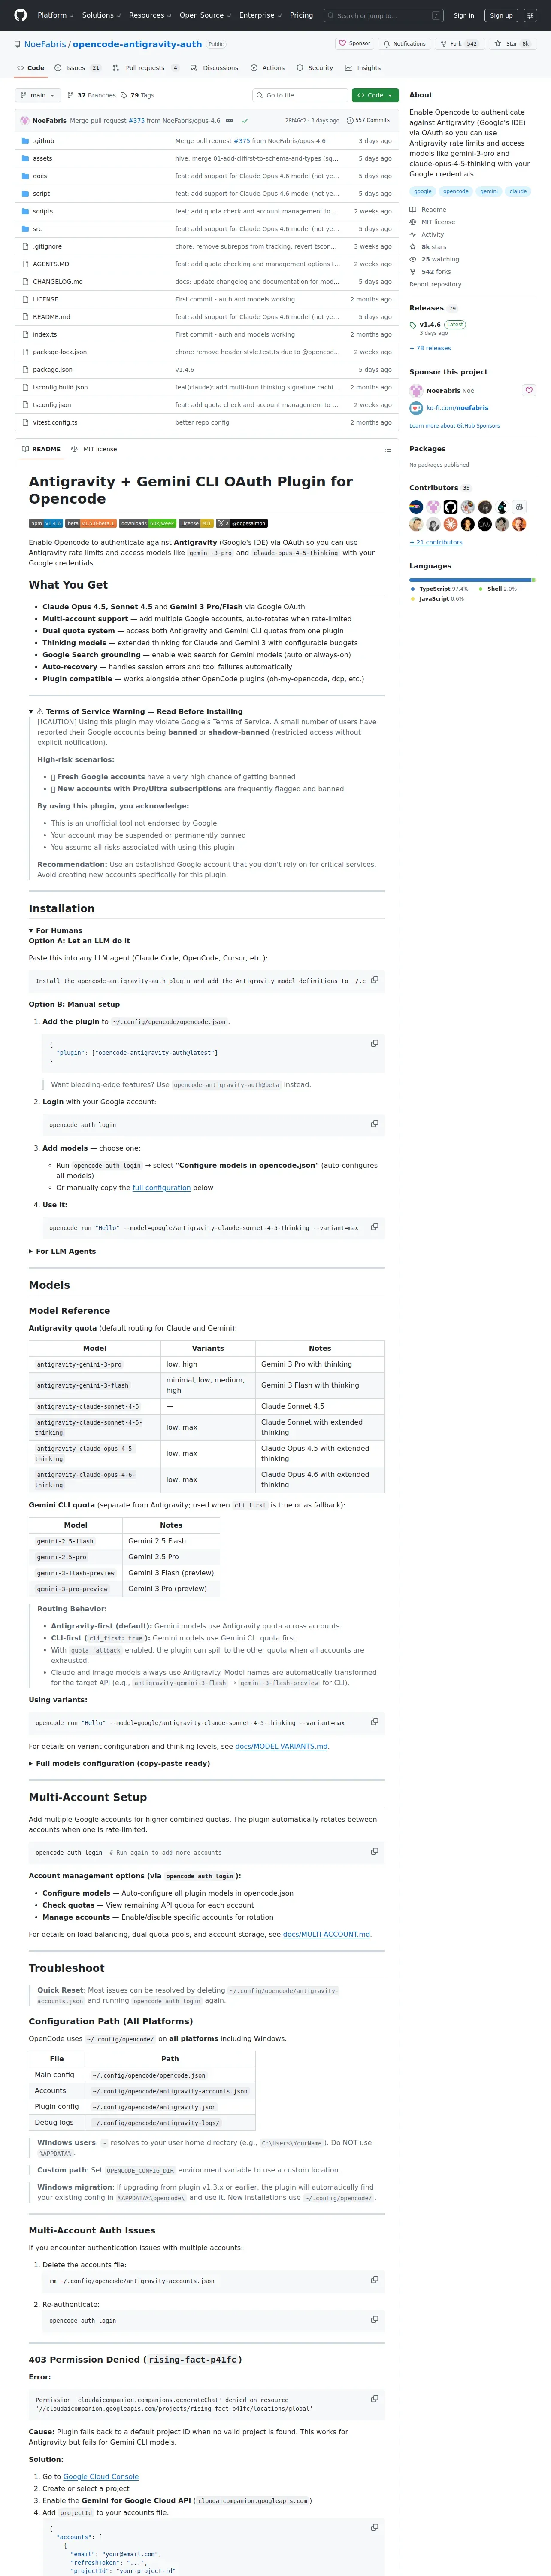The width and height of the screenshot is (551, 2576).
Task: Copy the plugin JSON config snippet
Action: click(374, 1043)
